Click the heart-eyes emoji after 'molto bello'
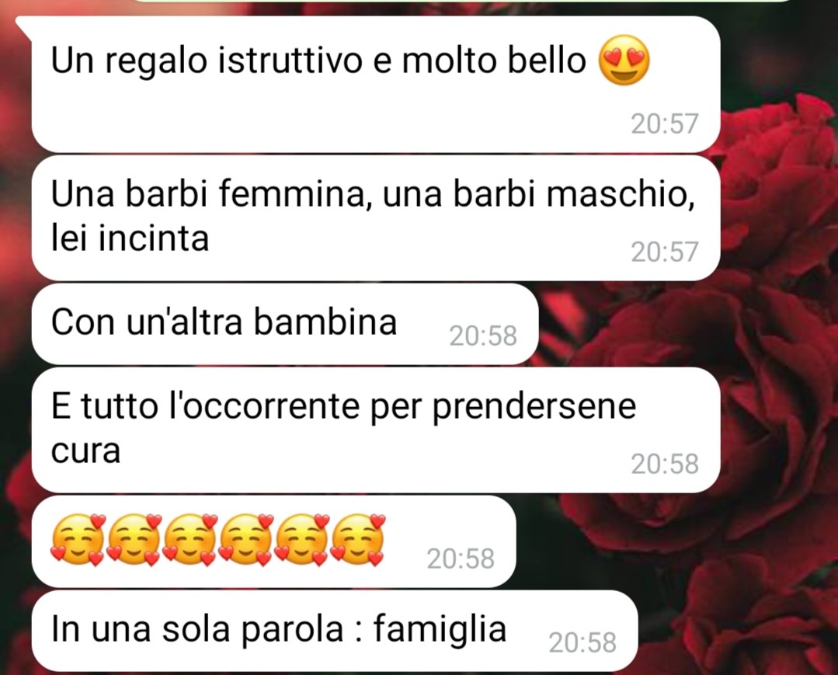Screen dimensions: 838x675 [624, 61]
